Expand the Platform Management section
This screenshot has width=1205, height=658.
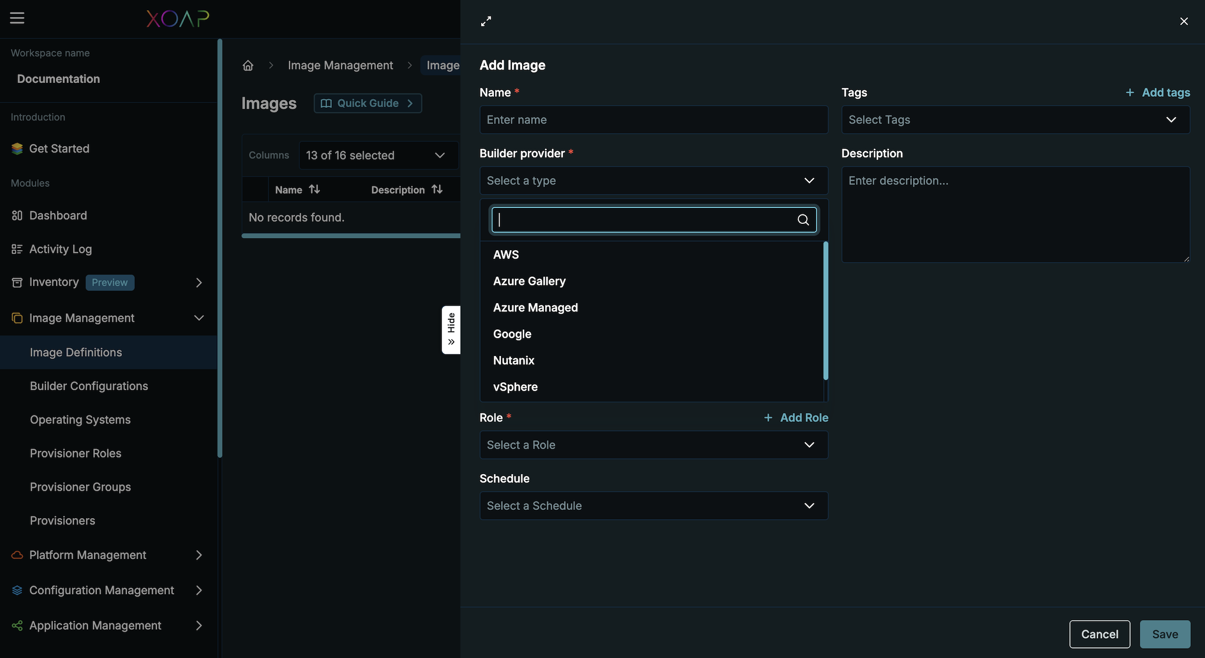point(199,555)
